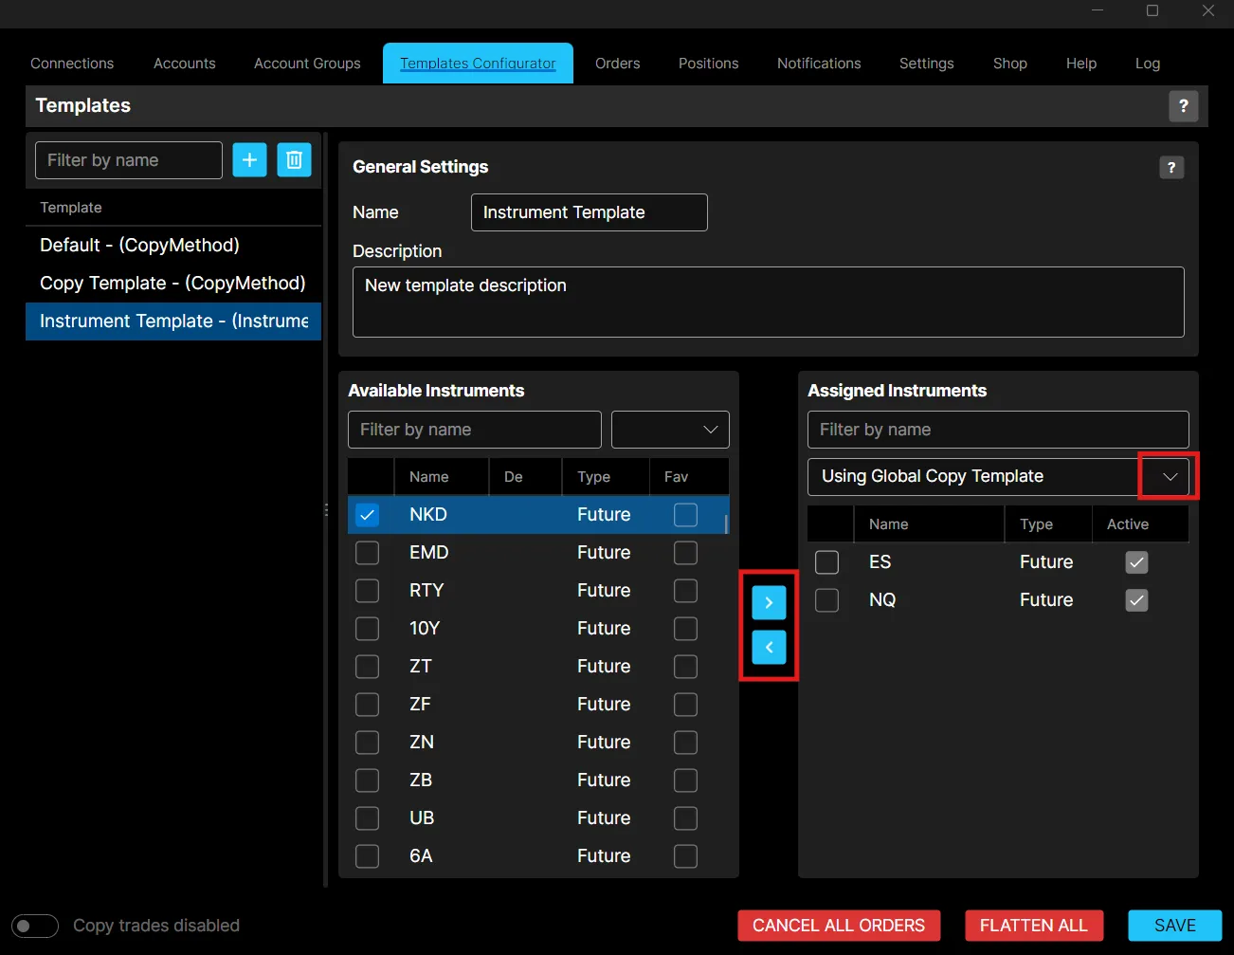Click the Active column header
The image size is (1234, 955).
[1141, 524]
